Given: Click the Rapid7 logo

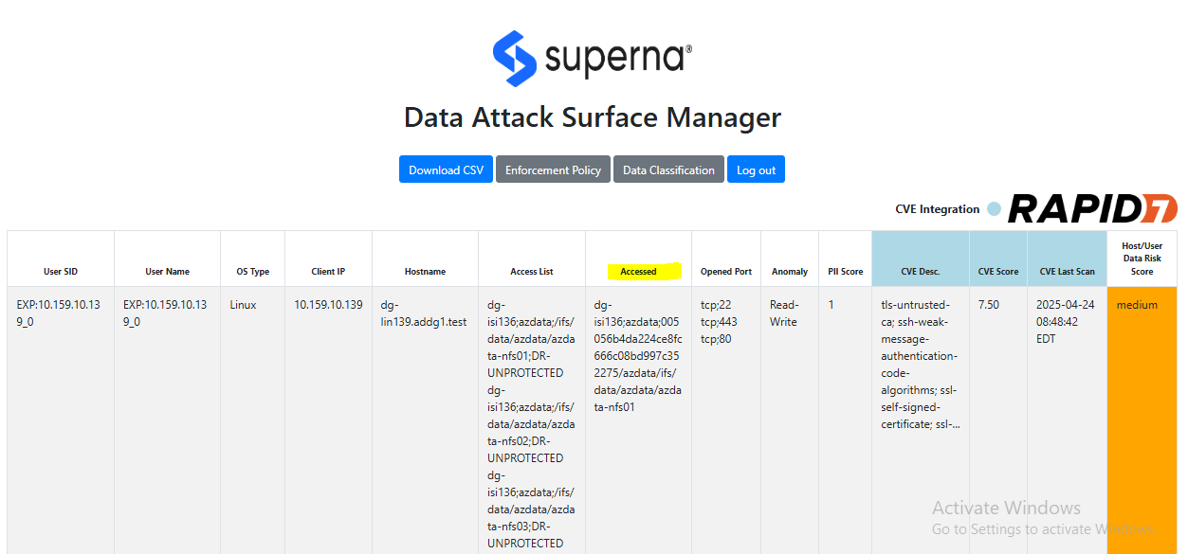Looking at the screenshot, I should point(1091,209).
